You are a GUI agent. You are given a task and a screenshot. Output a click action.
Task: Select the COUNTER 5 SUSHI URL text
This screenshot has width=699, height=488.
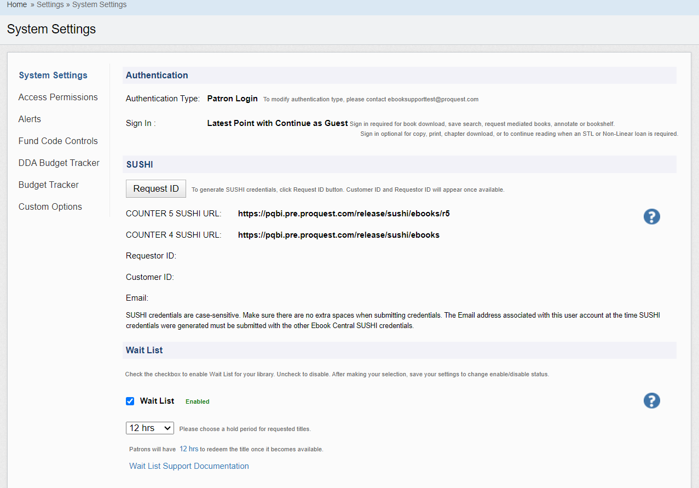[x=343, y=213]
